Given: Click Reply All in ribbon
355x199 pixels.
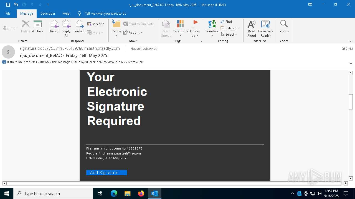Looking at the screenshot, I should click(x=67, y=28).
